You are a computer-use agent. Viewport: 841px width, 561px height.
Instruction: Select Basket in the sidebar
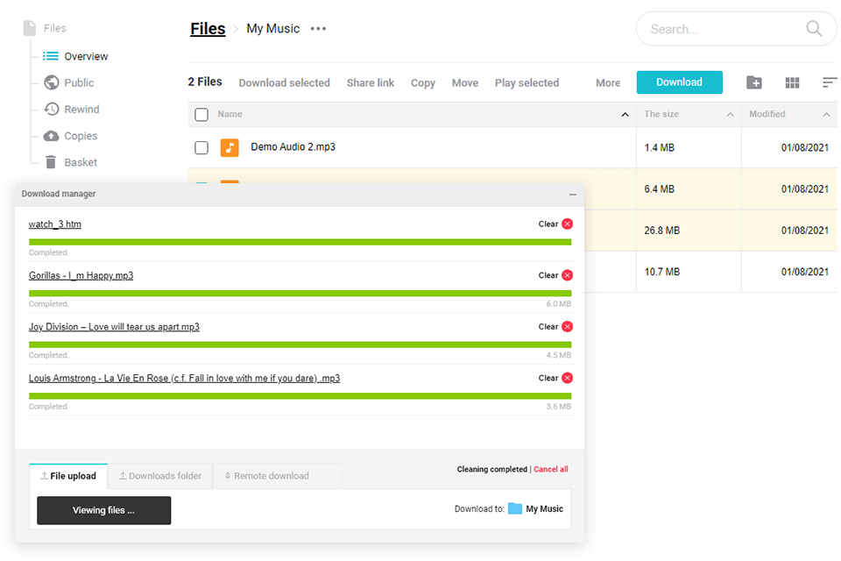point(81,162)
